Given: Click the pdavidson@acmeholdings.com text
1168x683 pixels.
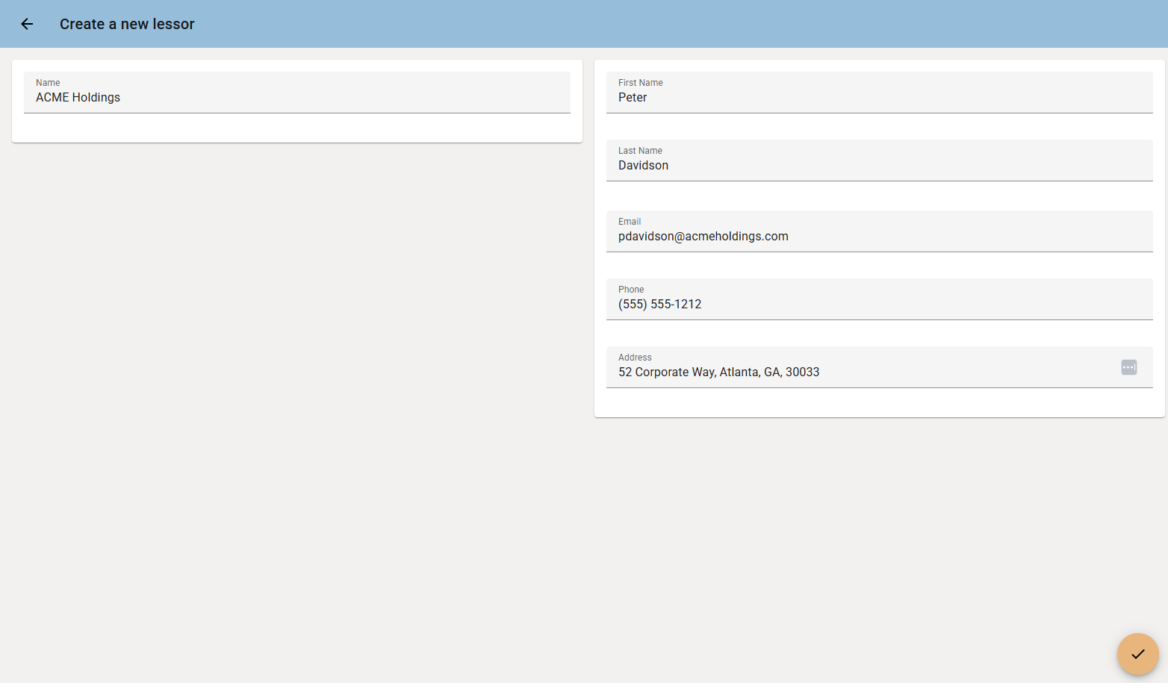Looking at the screenshot, I should [x=703, y=237].
